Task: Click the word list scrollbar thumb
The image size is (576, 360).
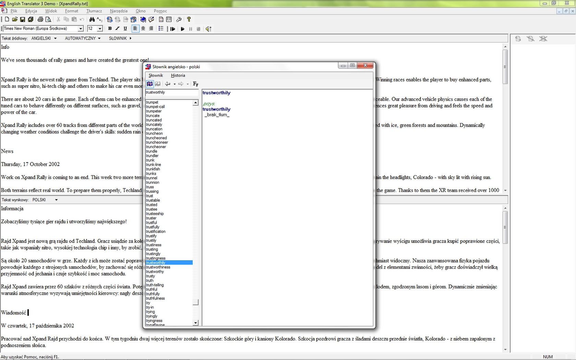Action: [196, 302]
